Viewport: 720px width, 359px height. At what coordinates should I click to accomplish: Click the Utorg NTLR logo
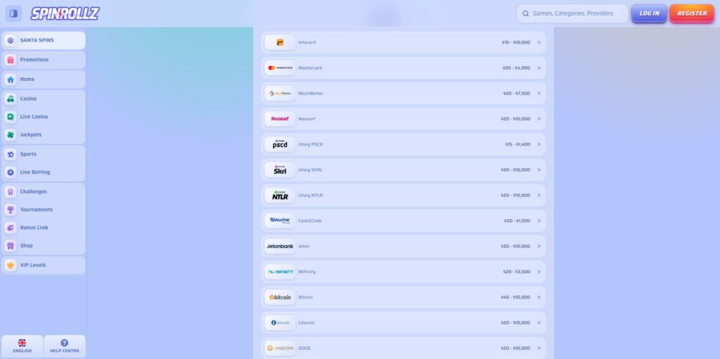click(x=280, y=195)
